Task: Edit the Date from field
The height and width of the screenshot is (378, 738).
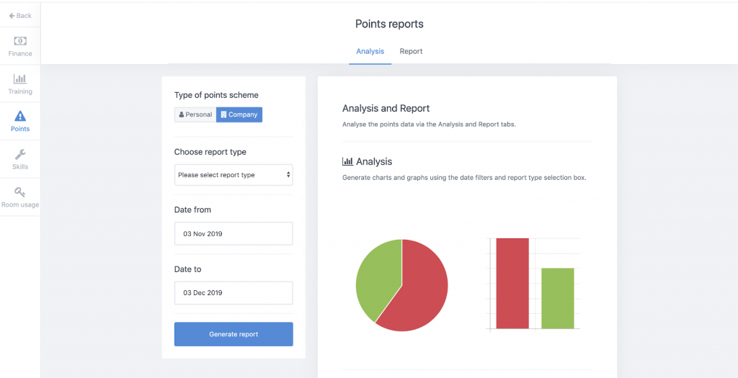Action: [x=234, y=234]
